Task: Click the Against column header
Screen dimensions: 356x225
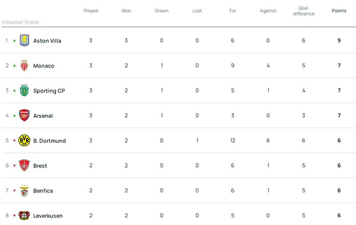Action: 268,11
